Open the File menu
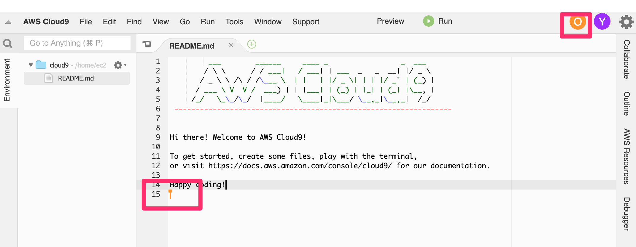Image resolution: width=636 pixels, height=247 pixels. [86, 22]
